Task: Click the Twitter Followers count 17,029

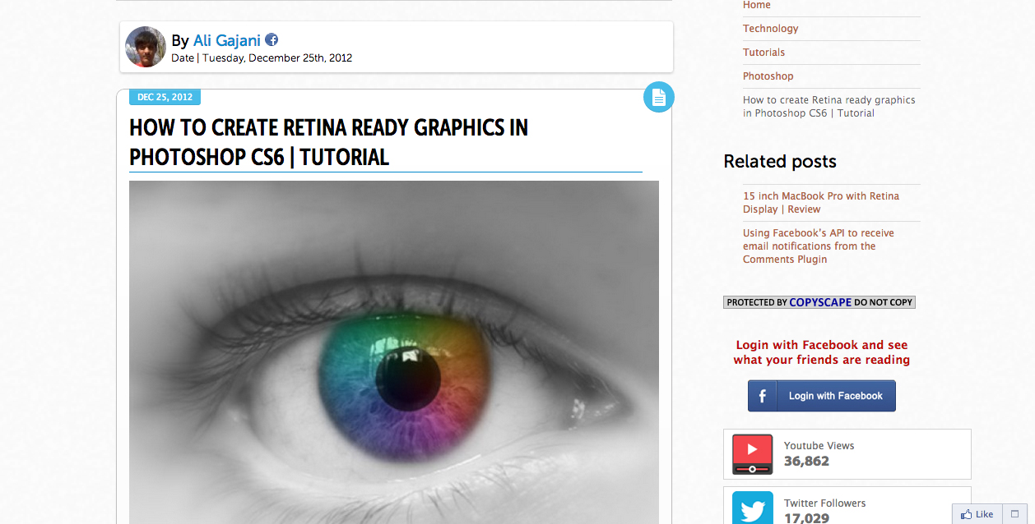Action: pyautogui.click(x=806, y=518)
